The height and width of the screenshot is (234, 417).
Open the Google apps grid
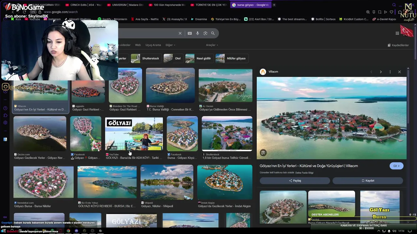[x=397, y=33]
